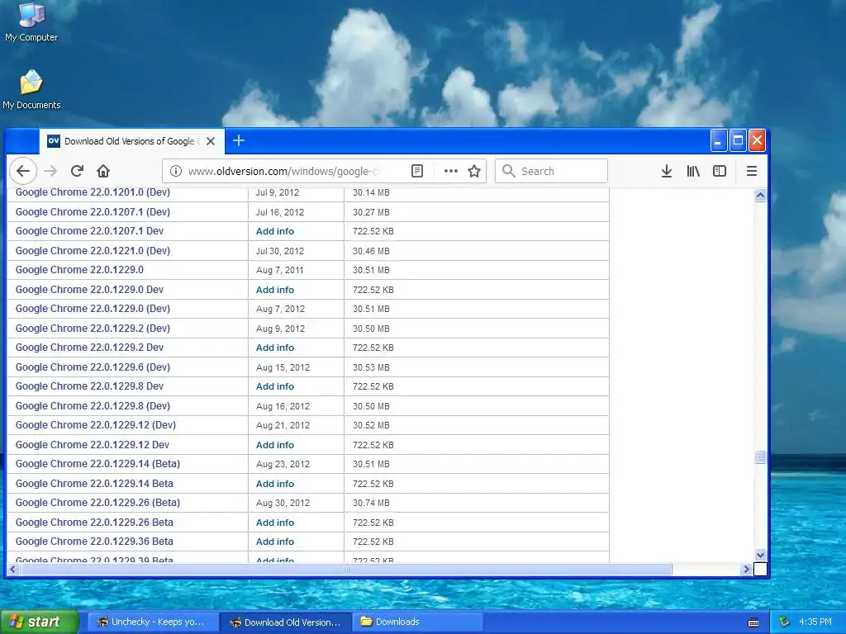
Task: Open page actions three-dot menu
Action: (x=450, y=172)
